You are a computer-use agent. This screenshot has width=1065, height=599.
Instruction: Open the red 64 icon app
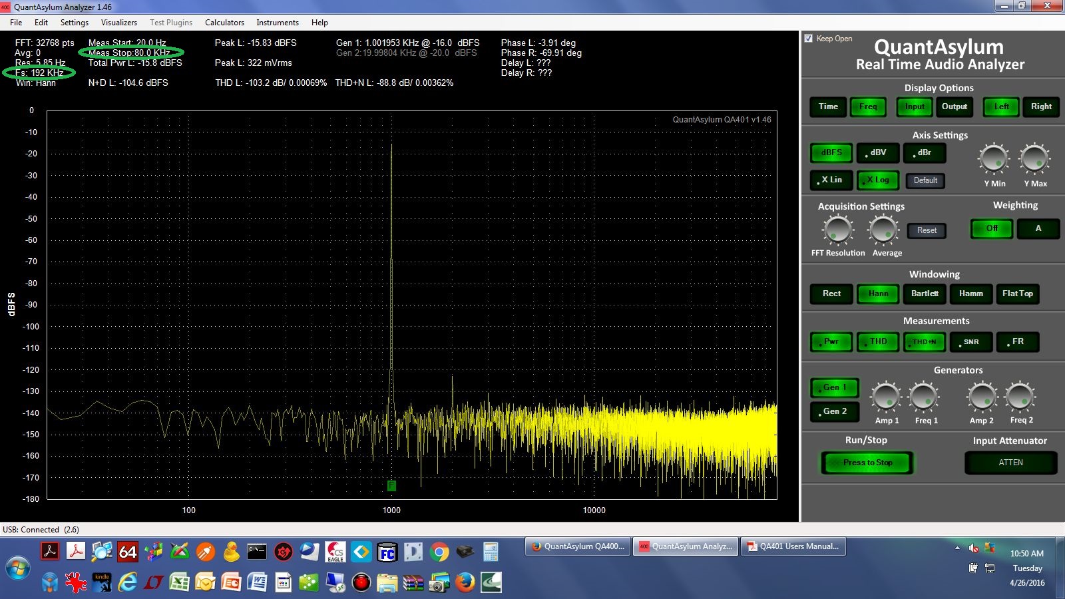tap(127, 552)
